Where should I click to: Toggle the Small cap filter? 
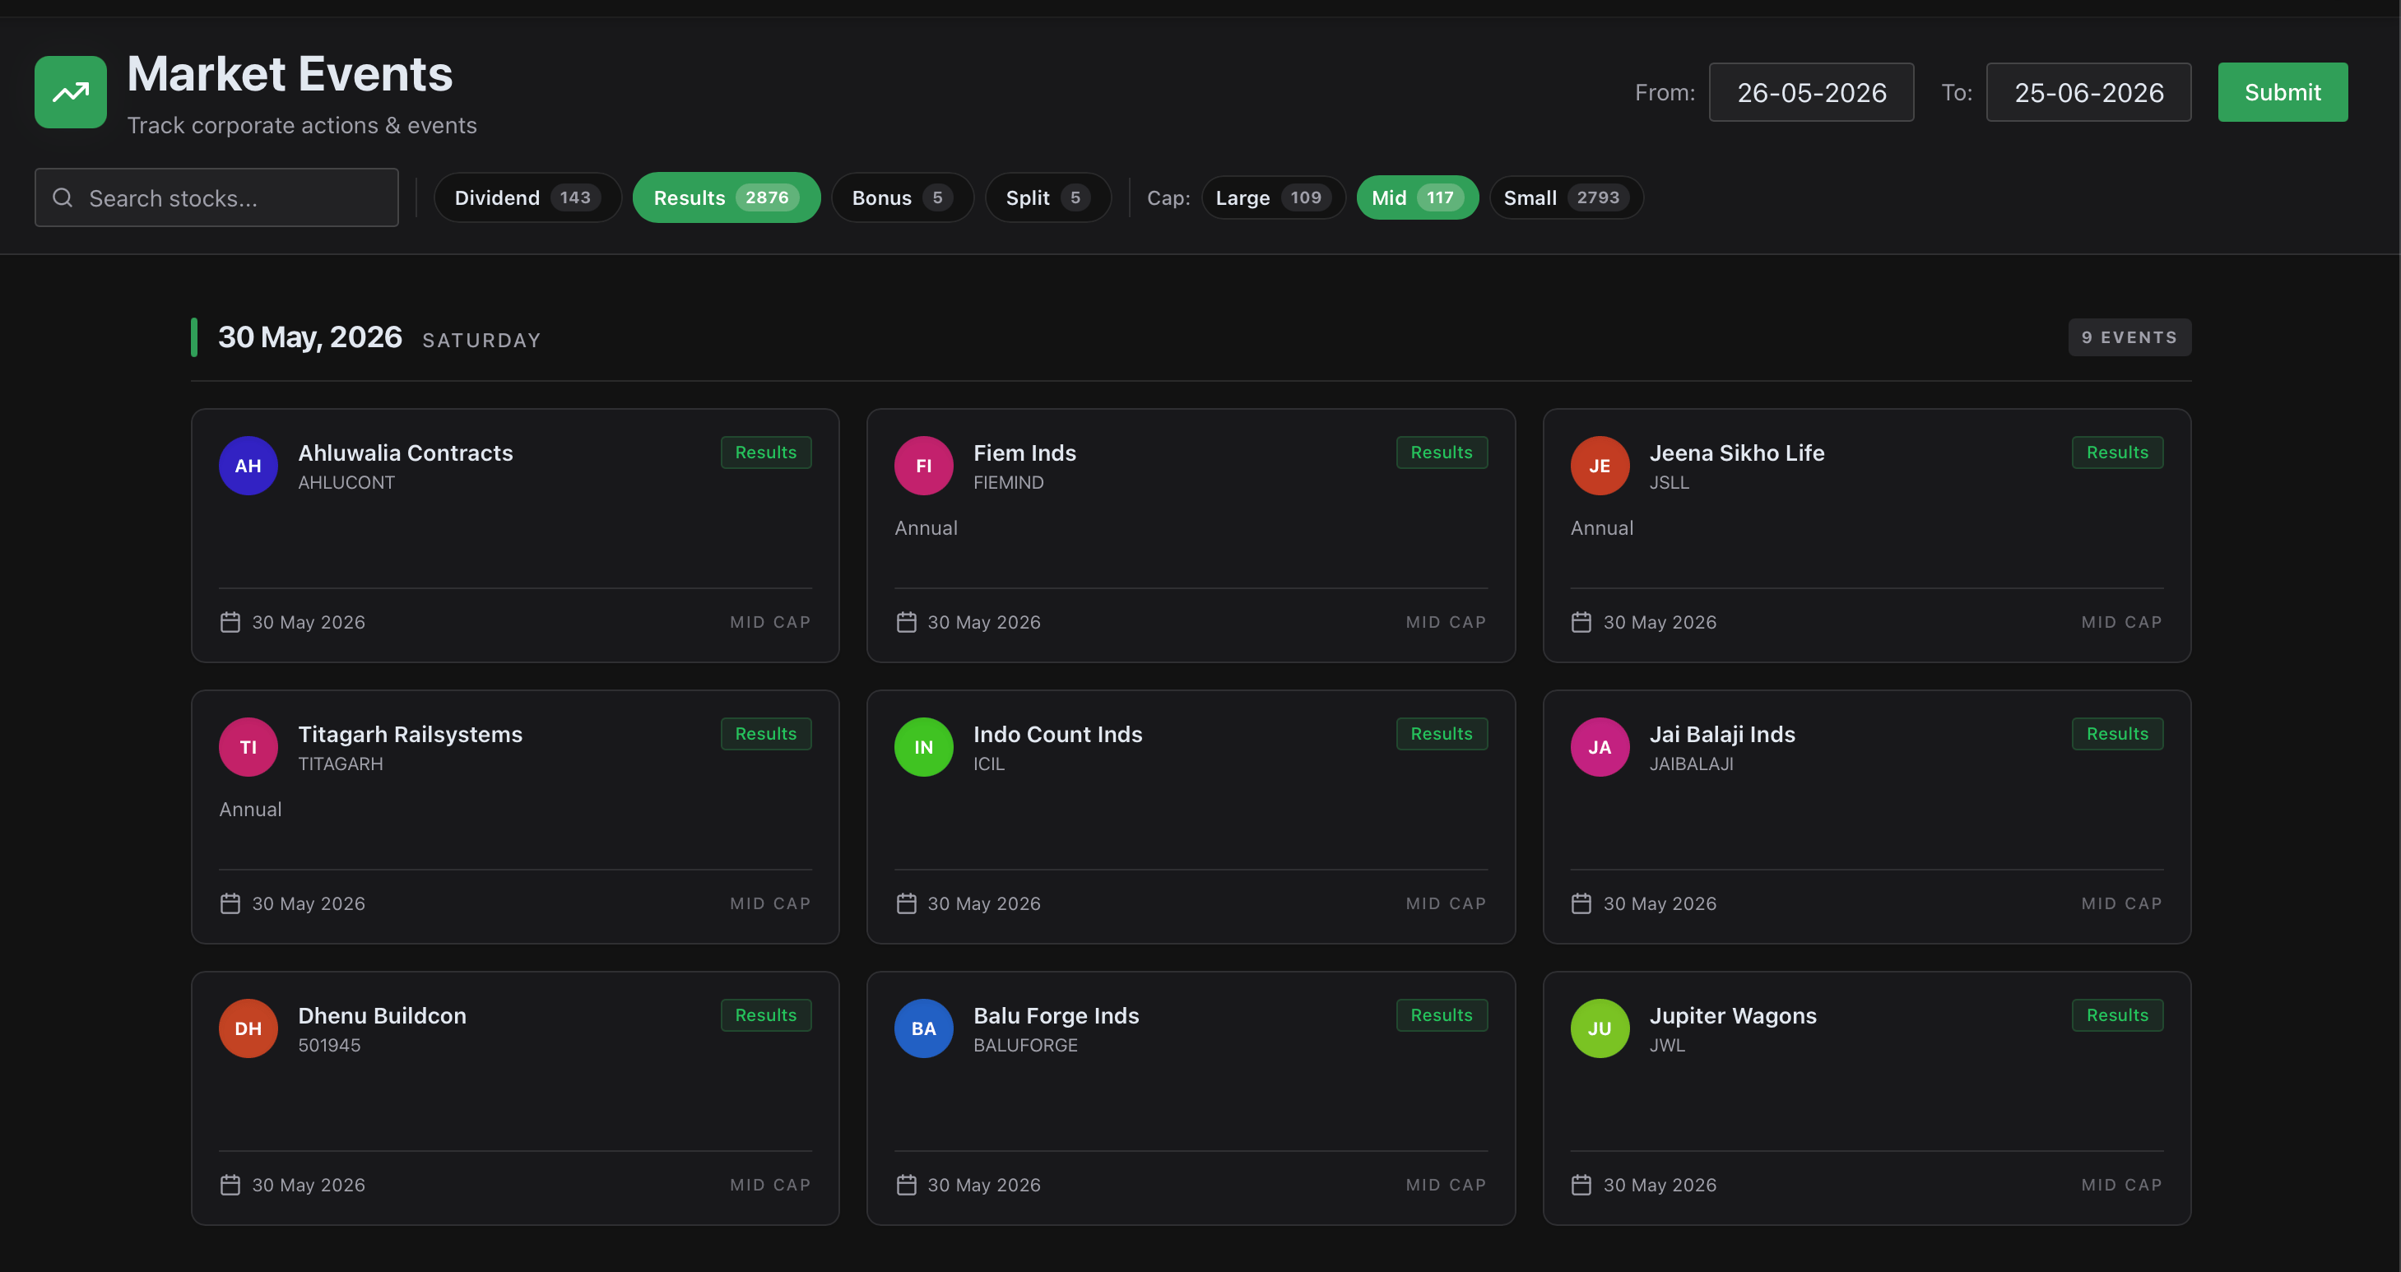coord(1566,197)
